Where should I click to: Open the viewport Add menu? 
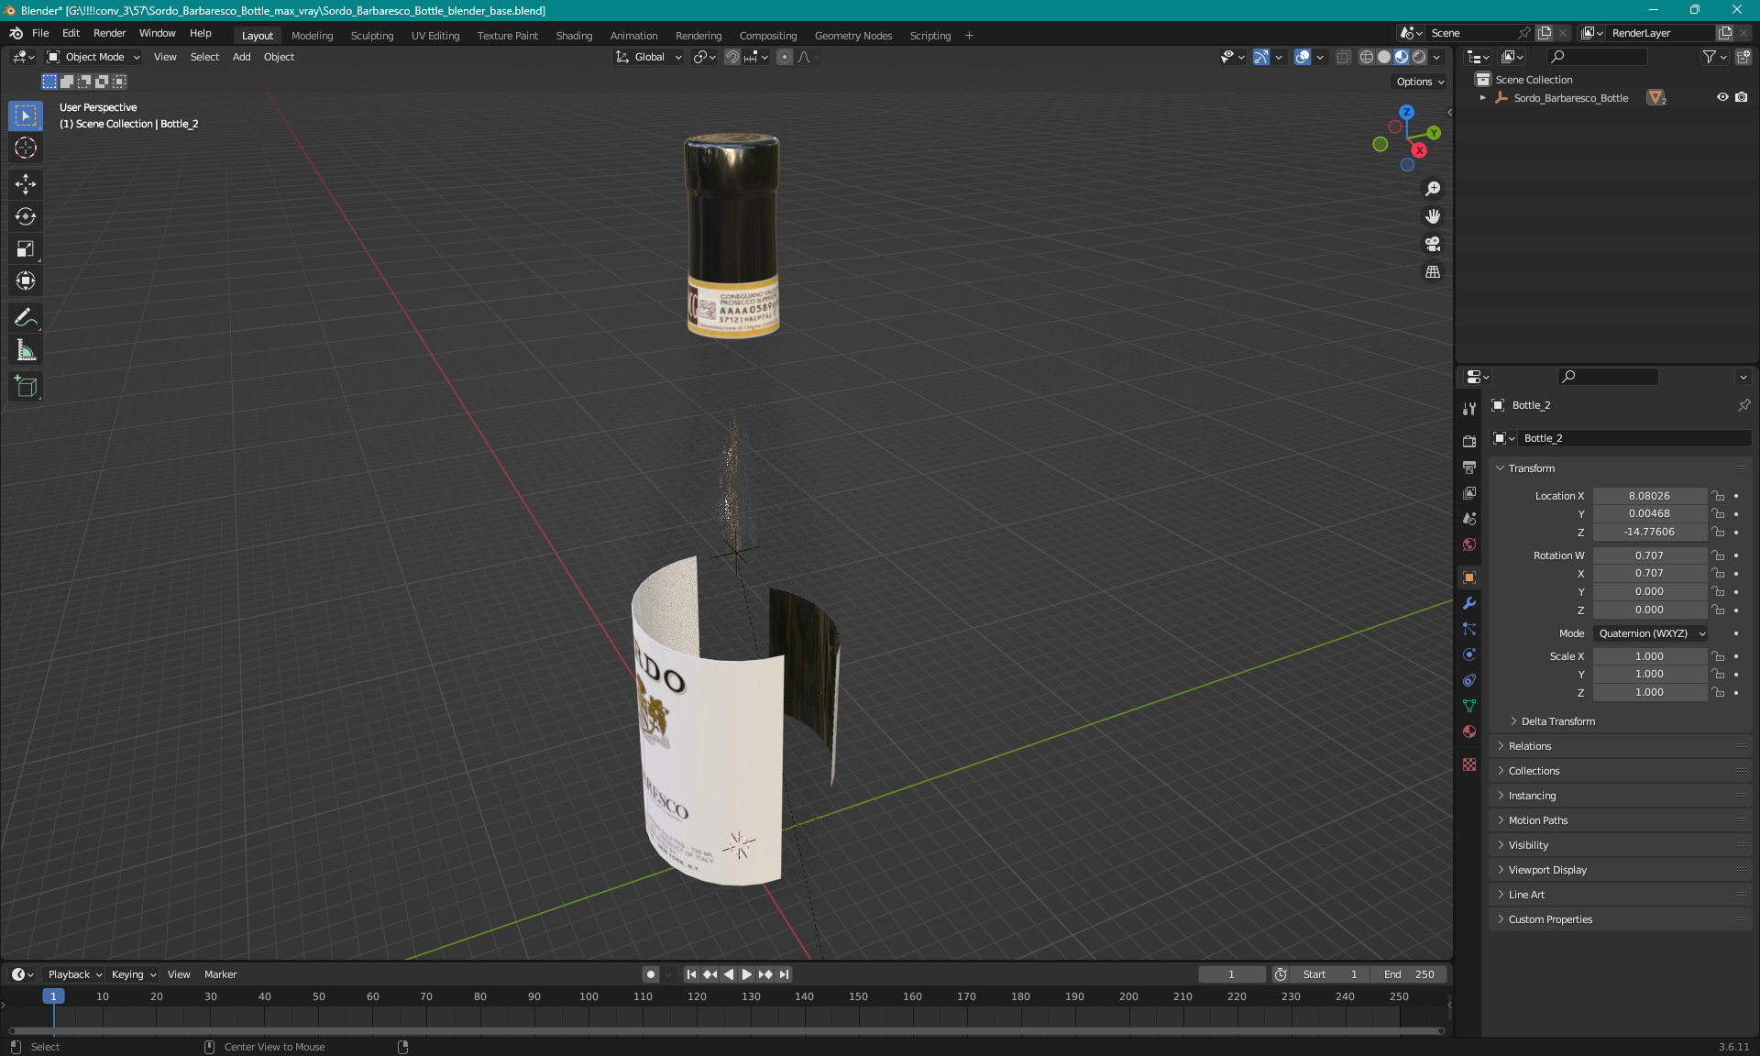[x=241, y=57]
